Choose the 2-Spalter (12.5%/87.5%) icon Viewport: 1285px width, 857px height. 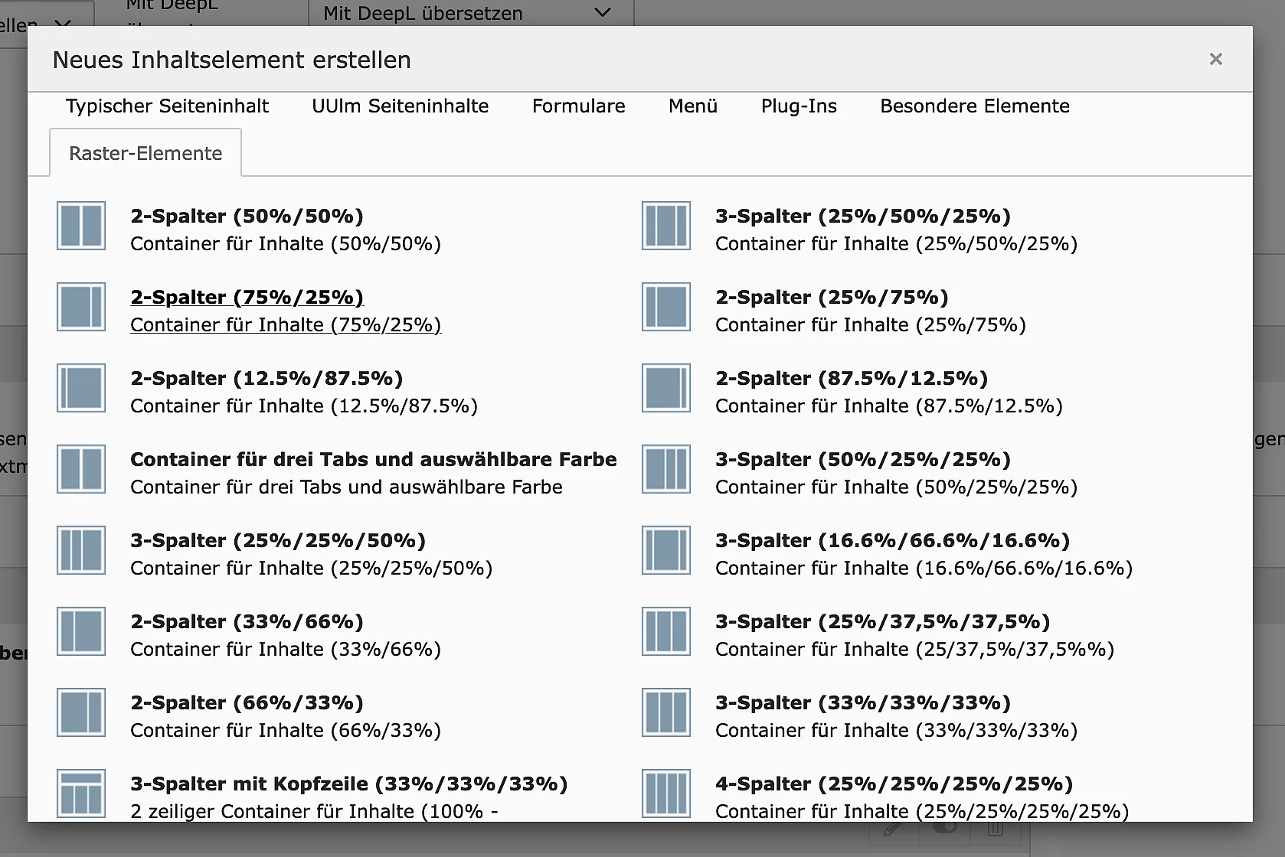pyautogui.click(x=81, y=388)
